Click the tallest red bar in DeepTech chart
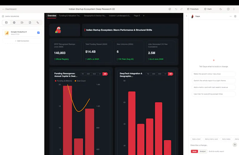The width and height of the screenshot is (239, 155). 132,123
